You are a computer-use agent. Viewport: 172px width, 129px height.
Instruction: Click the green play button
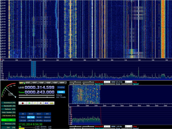click(29, 103)
